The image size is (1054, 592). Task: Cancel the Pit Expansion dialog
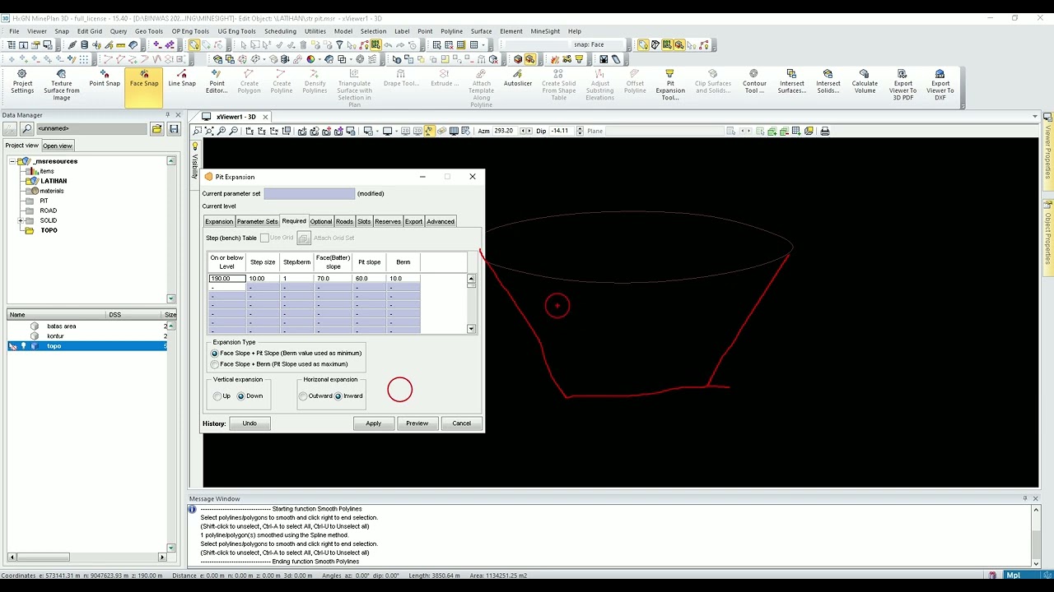pos(461,423)
